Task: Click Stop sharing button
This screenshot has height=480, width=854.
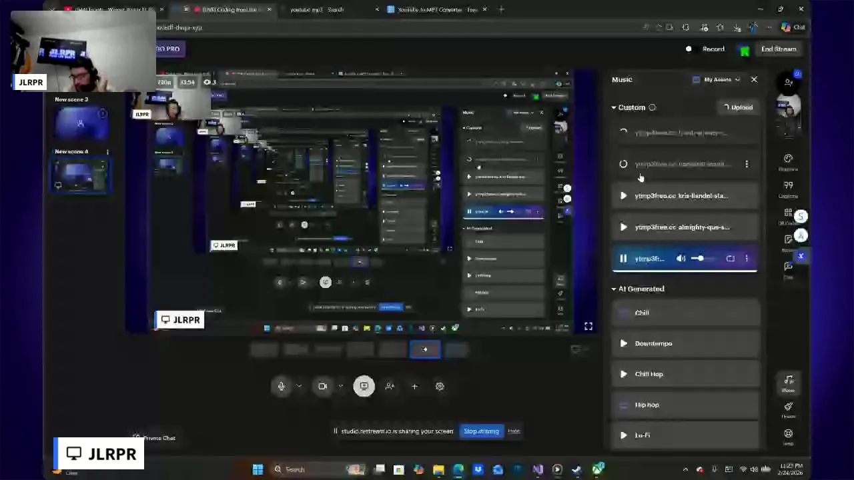Action: point(481,431)
